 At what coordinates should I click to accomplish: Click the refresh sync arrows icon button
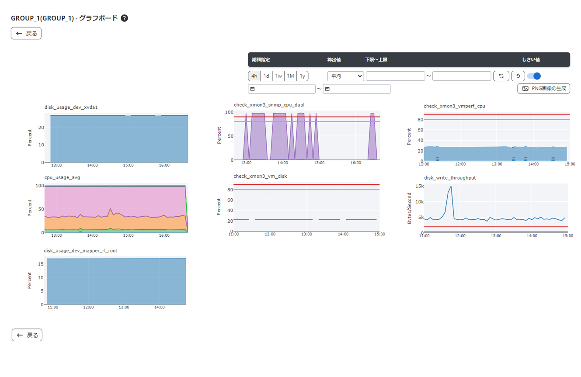pos(501,76)
